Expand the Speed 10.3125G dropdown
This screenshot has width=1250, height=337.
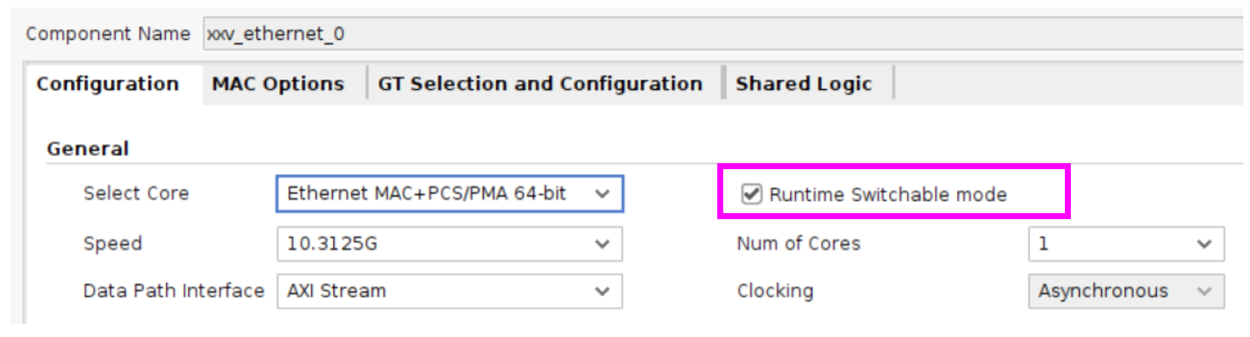point(450,244)
